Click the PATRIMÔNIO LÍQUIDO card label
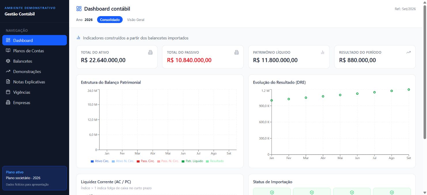Viewport: 427px width, 195px height. tap(272, 52)
